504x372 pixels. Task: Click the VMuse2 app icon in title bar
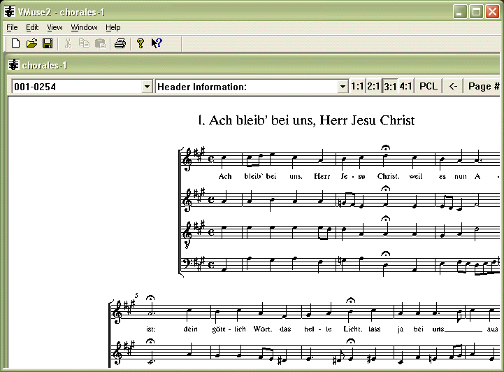click(10, 12)
